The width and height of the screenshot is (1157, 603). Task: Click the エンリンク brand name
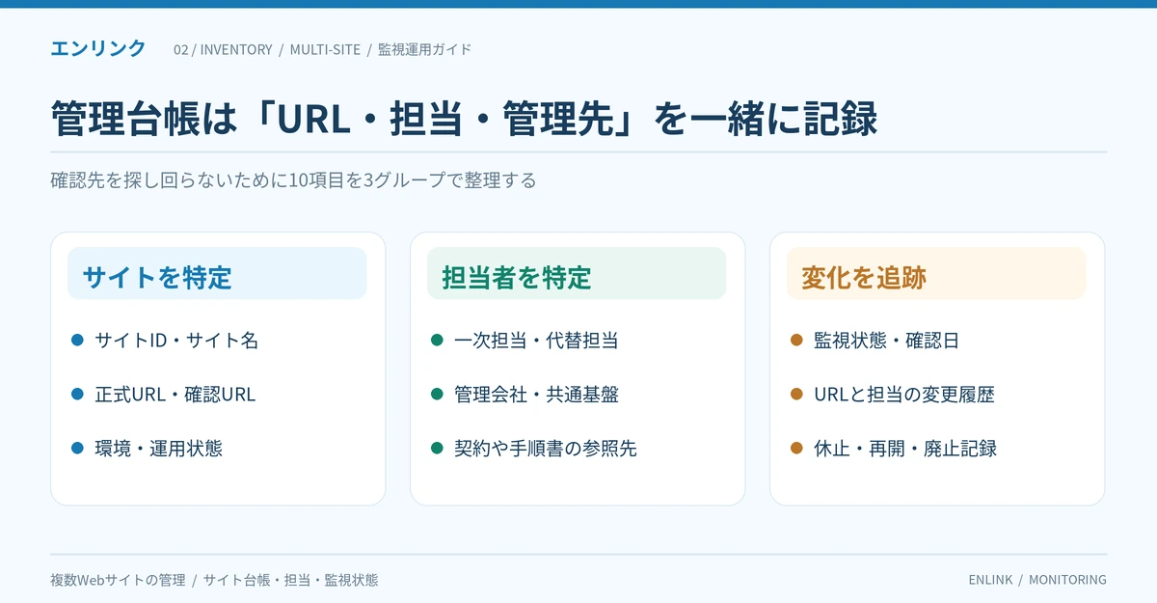(98, 48)
